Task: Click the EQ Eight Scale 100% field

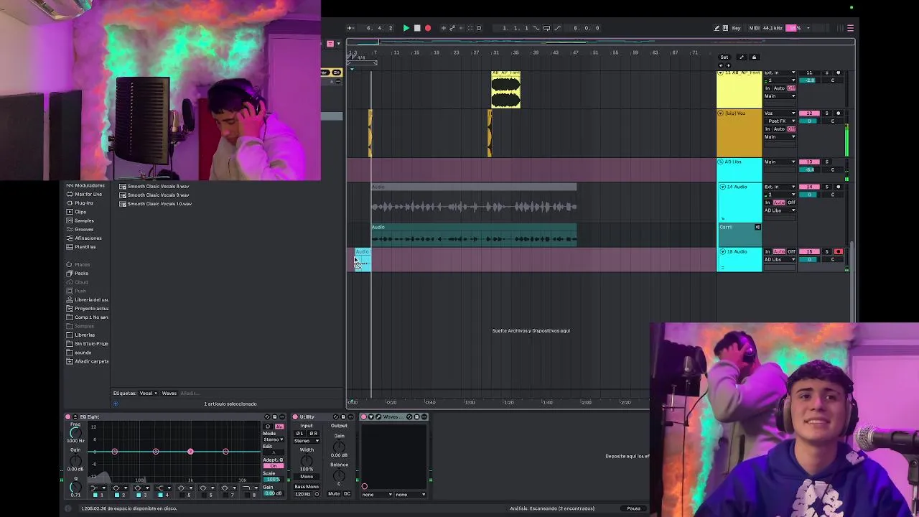Action: 273,480
